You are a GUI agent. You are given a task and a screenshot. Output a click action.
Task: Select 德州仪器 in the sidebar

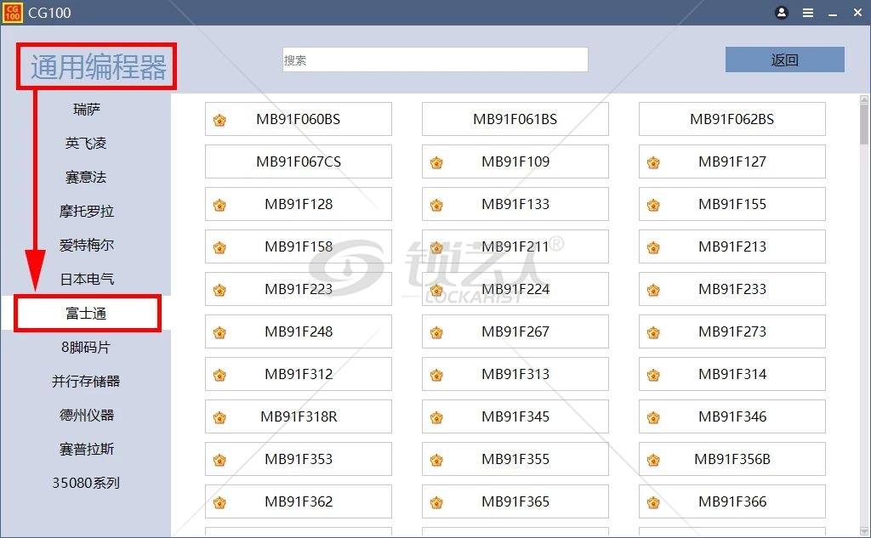coord(86,415)
